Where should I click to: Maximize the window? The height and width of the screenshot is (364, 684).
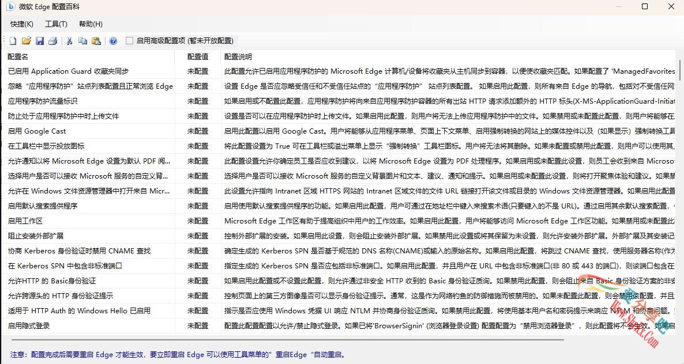pos(645,6)
